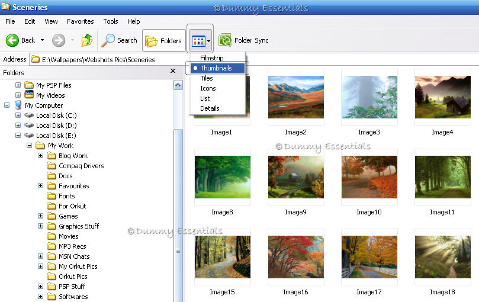Viewport: 479px width, 302px height.
Task: Select the Orkut Pics folder icon
Action: pos(52,277)
